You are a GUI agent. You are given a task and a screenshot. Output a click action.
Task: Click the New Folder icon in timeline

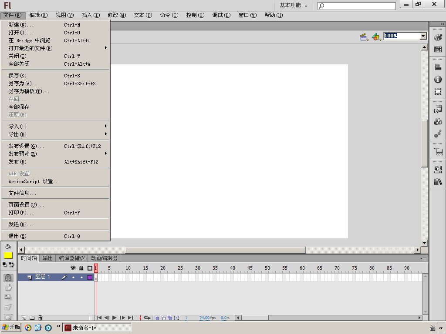point(32,318)
